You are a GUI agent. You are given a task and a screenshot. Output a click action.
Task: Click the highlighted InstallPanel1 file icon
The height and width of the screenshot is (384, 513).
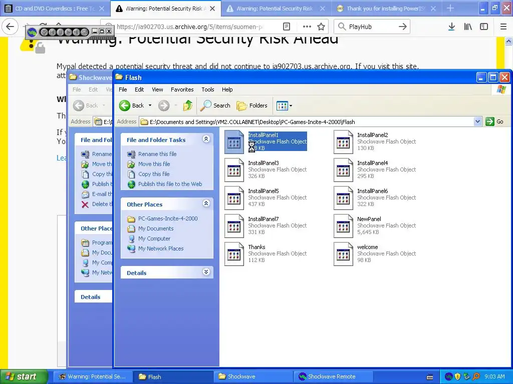click(x=234, y=142)
